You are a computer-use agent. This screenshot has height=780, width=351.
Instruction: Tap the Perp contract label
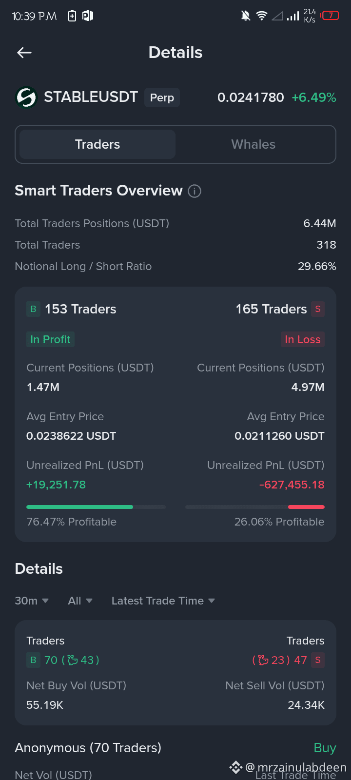[x=162, y=97]
